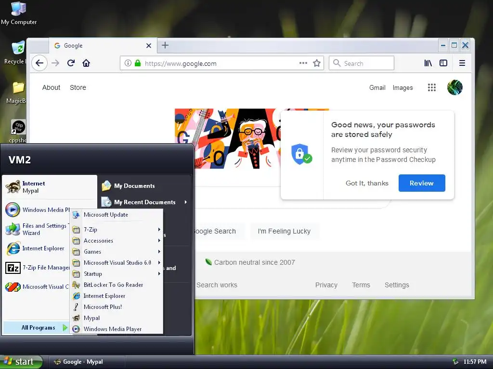The width and height of the screenshot is (493, 369).
Task: Open Windows Media Player in All Programs list
Action: (117, 329)
